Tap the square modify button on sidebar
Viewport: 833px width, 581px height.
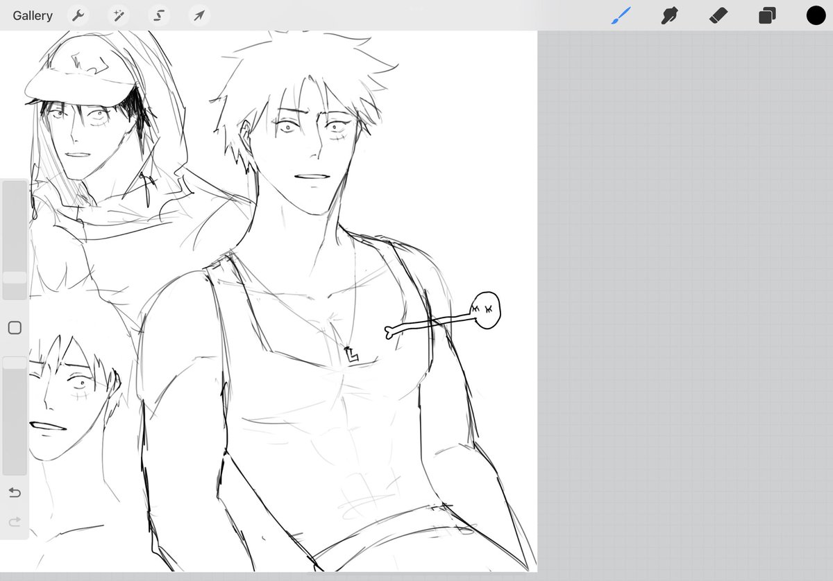click(x=15, y=328)
